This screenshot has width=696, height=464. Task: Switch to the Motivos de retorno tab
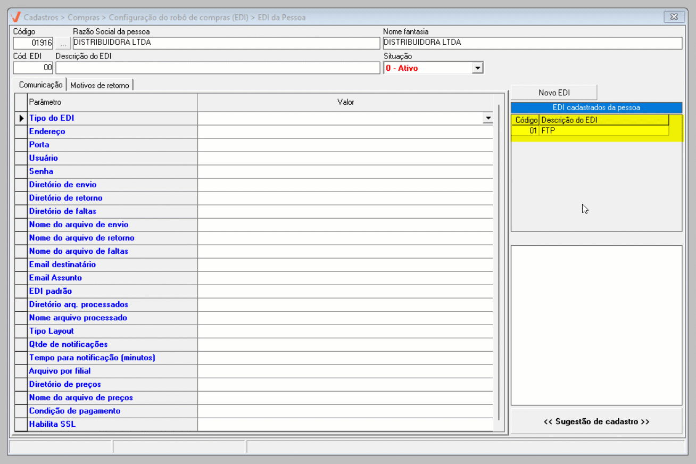(100, 85)
